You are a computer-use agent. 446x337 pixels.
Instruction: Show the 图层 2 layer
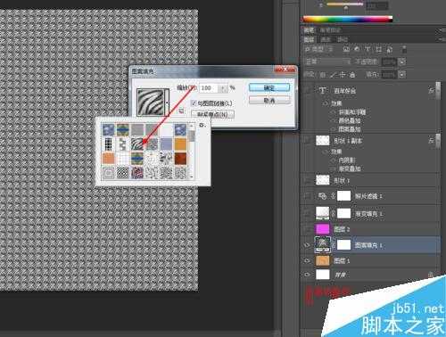(x=308, y=229)
